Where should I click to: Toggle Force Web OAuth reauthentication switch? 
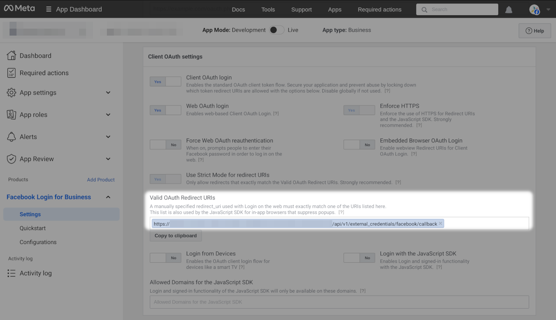click(165, 145)
